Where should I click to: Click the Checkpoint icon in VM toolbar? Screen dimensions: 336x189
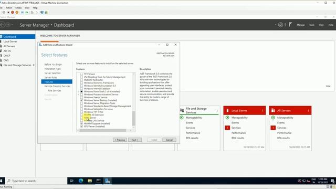coord(32,13)
